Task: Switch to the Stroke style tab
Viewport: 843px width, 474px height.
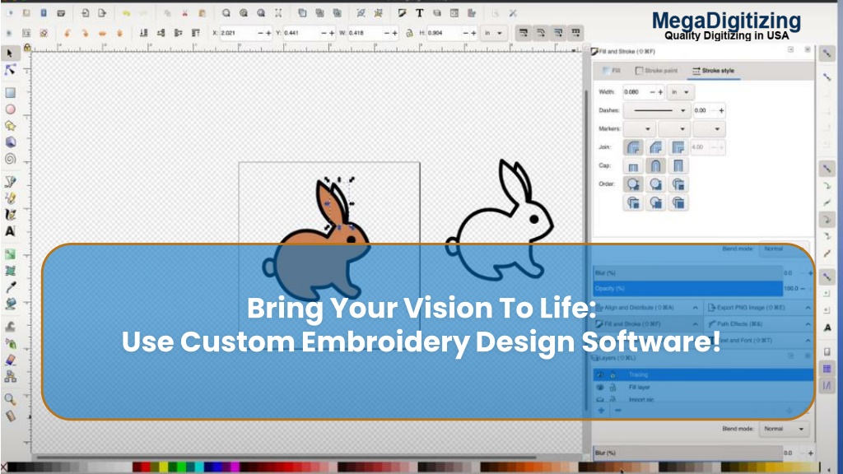Action: [x=714, y=71]
